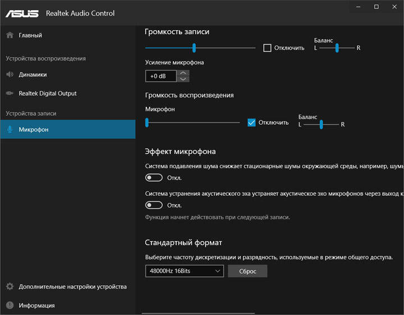Enable the acoustic echo cancellation toggle
This screenshot has height=315, width=404.
(154, 205)
